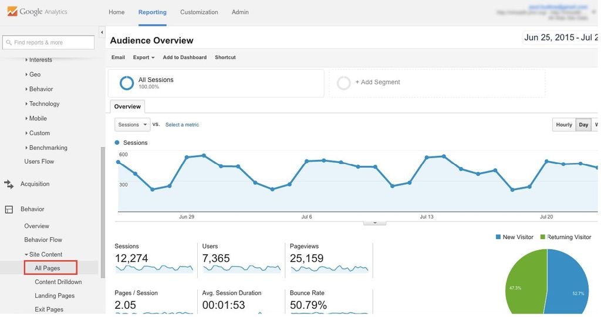
Task: Click the Acquisition arrows icon in sidebar
Action: coord(9,184)
